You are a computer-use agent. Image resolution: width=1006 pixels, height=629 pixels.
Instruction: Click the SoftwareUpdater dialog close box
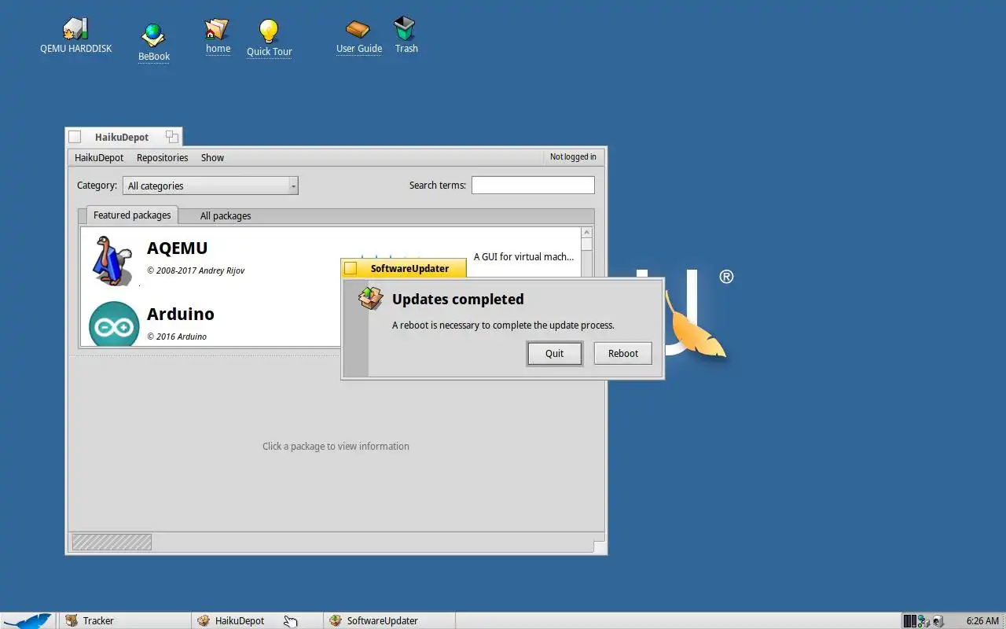[351, 268]
